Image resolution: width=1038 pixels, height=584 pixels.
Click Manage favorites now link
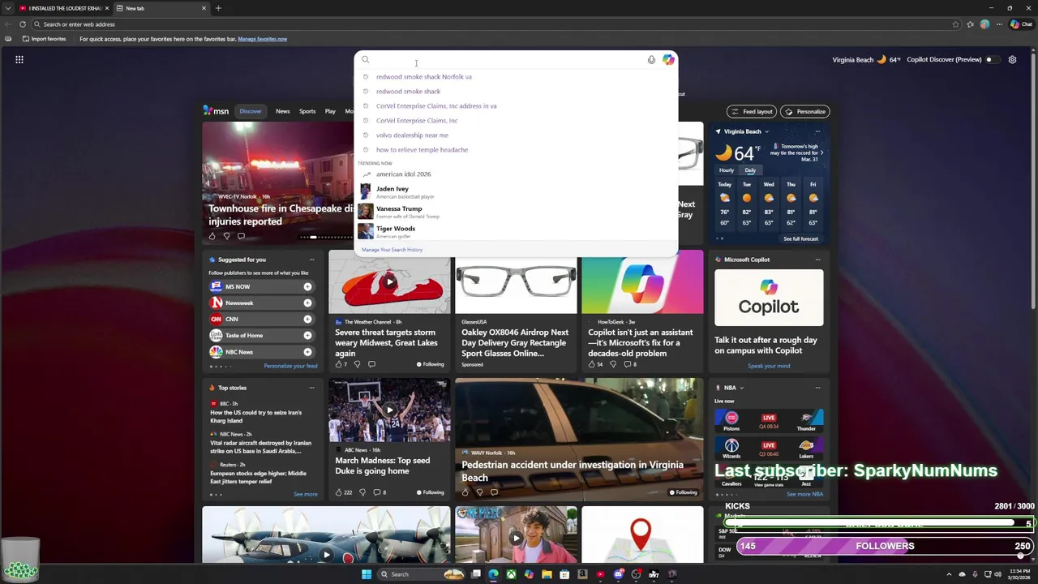click(263, 39)
